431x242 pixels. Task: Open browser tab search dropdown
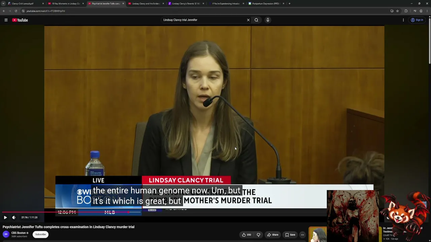pyautogui.click(x=3, y=4)
